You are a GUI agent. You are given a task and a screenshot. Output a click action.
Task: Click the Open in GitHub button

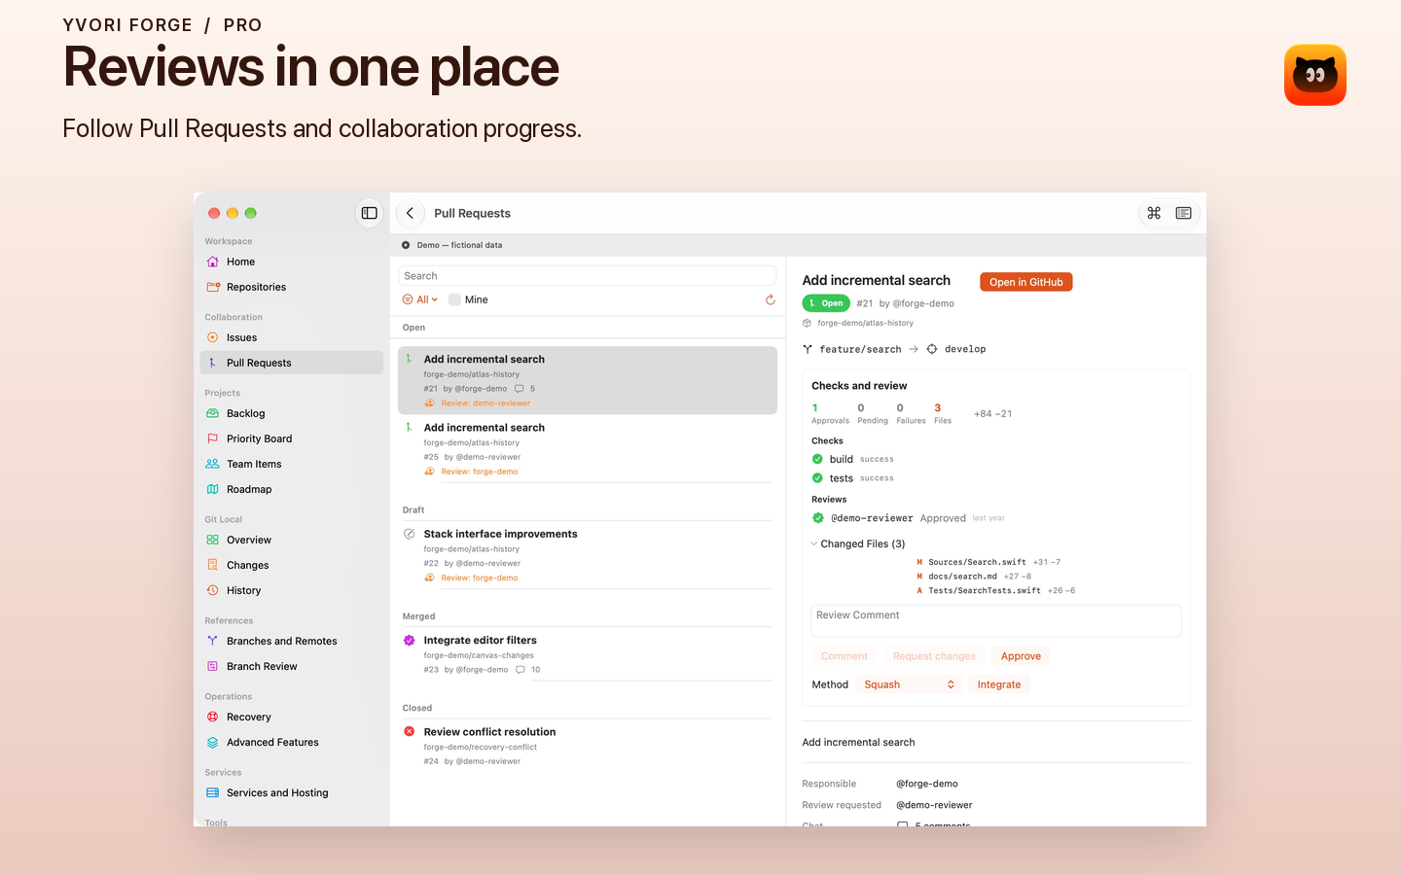point(1026,282)
